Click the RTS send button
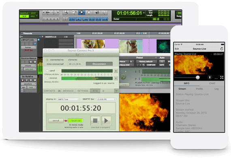The width and height of the screenshot is (231, 158). coord(56,121)
